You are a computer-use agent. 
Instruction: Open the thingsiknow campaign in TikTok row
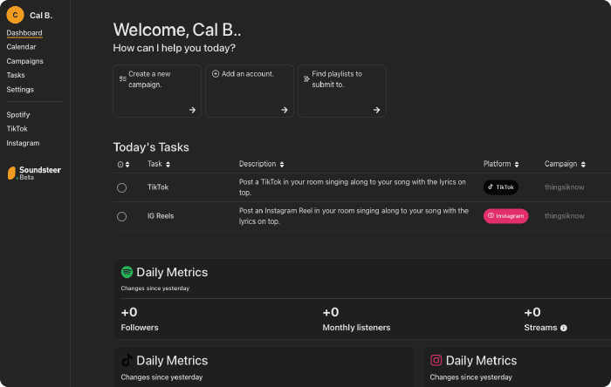click(x=564, y=187)
